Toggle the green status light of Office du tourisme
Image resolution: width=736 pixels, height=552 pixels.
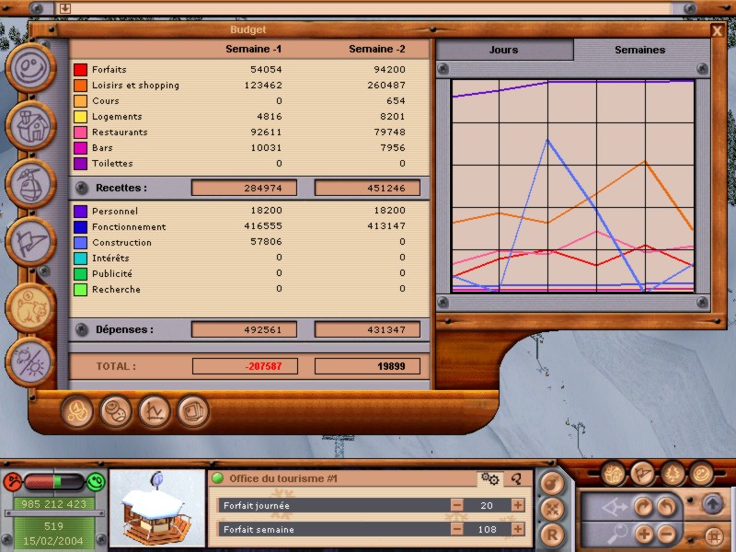(218, 478)
